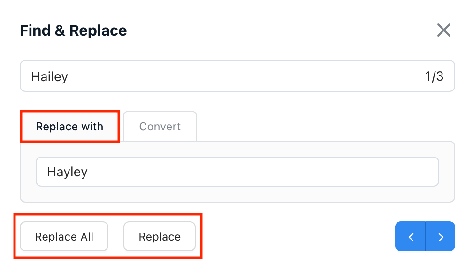Click the Replace button
473x271 pixels.
pyautogui.click(x=160, y=237)
